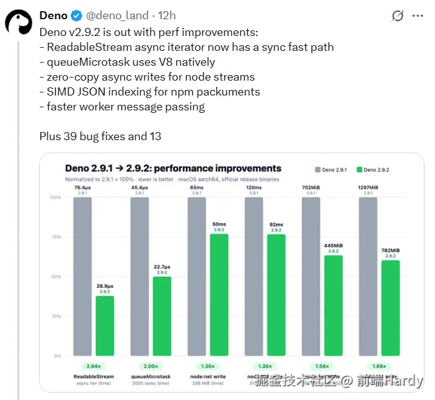435x400 pixels.
Task: Click the 2.64x speedup badge
Action: pos(94,366)
